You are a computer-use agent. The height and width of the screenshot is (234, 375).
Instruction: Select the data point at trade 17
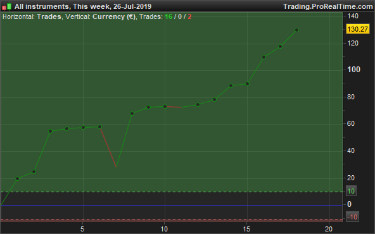(x=280, y=47)
